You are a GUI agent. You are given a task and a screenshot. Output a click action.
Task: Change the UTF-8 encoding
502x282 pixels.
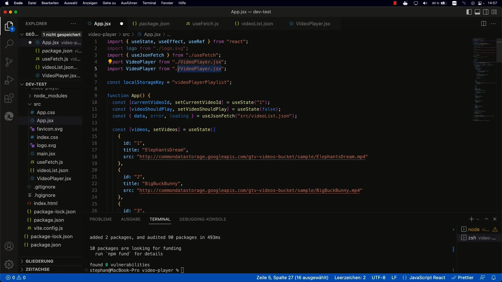(x=378, y=278)
